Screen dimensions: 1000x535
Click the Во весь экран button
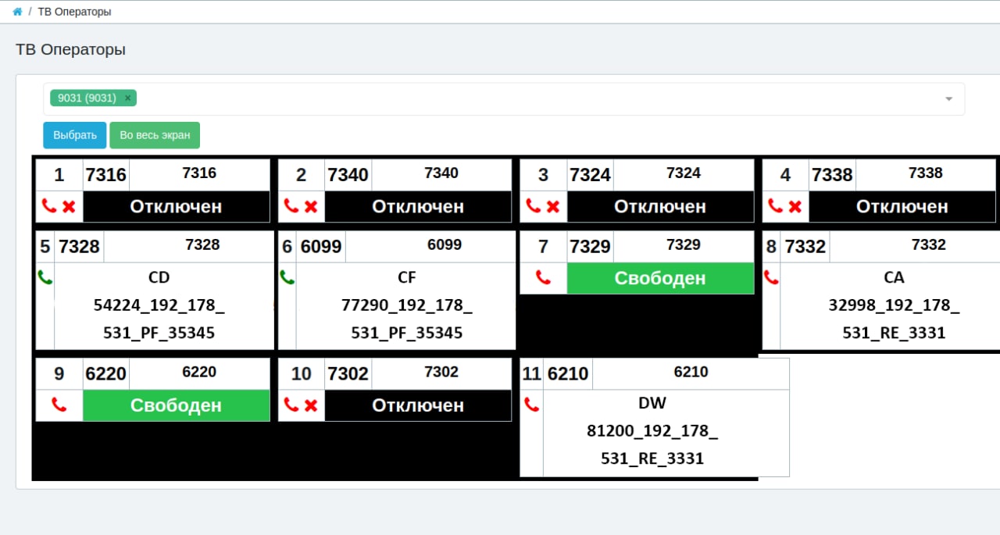tap(155, 135)
